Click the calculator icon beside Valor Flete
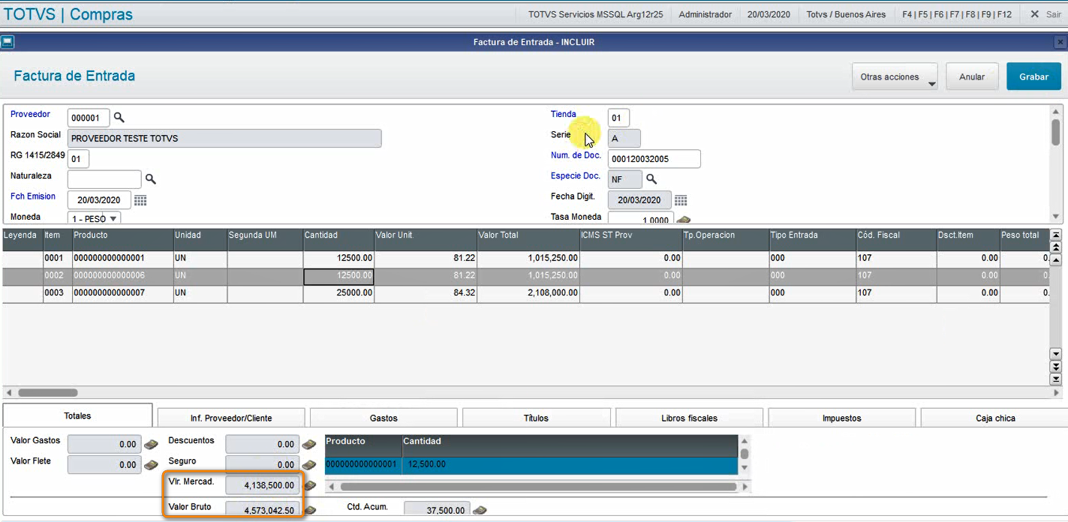Image resolution: width=1068 pixels, height=522 pixels. 151,465
